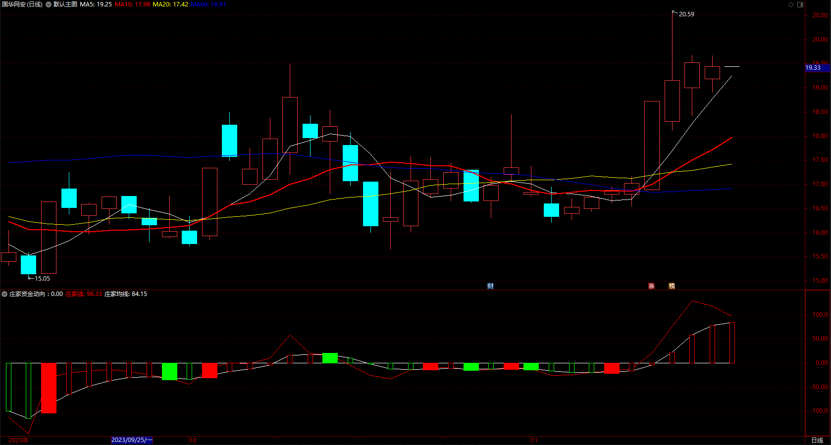
Task: Click the current price tag 19.33
Action: click(x=817, y=68)
